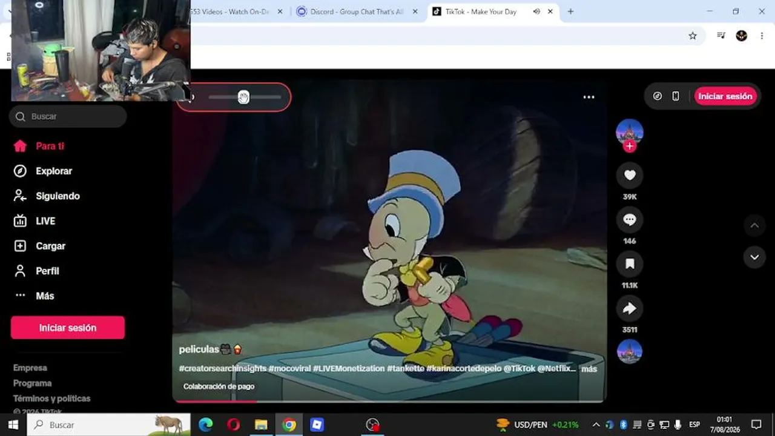Follow the creator with the red plus badge
The height and width of the screenshot is (436, 775).
630,146
